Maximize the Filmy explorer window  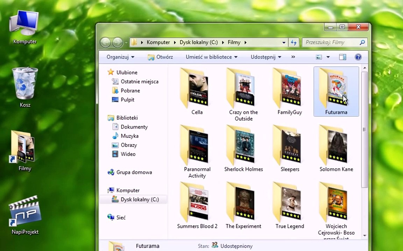[x=342, y=26]
